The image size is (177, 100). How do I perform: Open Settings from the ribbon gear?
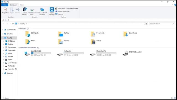click(52, 11)
